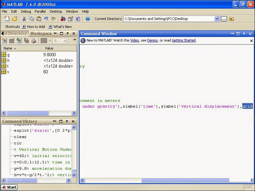Switch to the Workspace tab
This screenshot has width=255, height=191.
pyautogui.click(x=41, y=33)
